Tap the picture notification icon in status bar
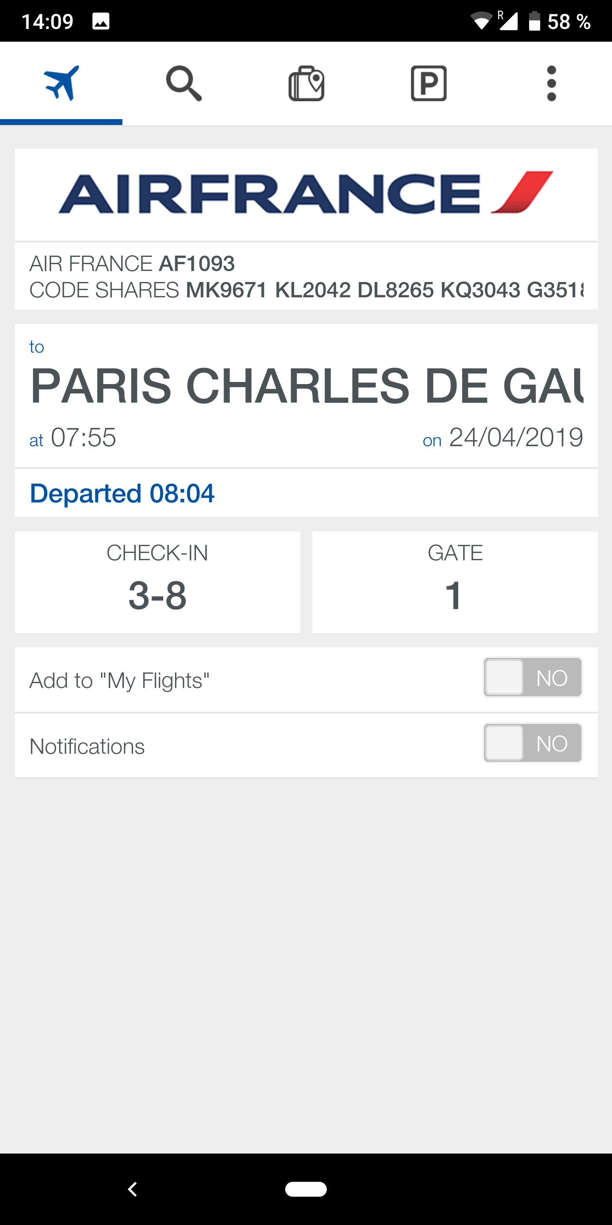This screenshot has height=1225, width=612. click(x=101, y=21)
